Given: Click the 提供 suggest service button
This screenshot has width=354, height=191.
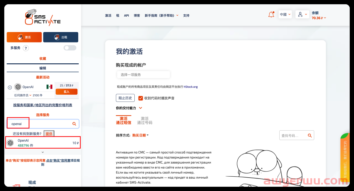Looking at the screenshot, I should pos(49,134).
